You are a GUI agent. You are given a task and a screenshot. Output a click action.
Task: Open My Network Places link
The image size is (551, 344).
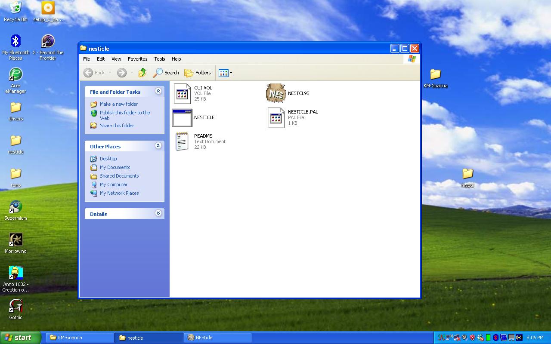pyautogui.click(x=119, y=193)
